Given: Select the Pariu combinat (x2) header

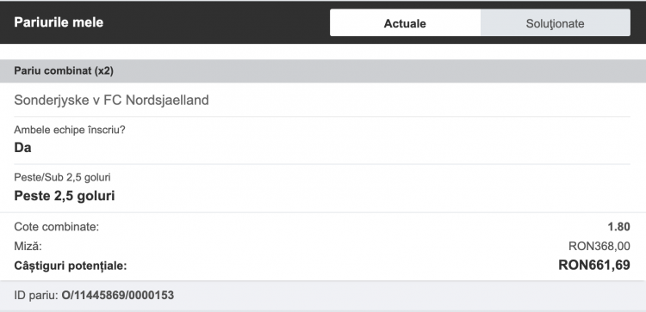Looking at the screenshot, I should (323, 71).
